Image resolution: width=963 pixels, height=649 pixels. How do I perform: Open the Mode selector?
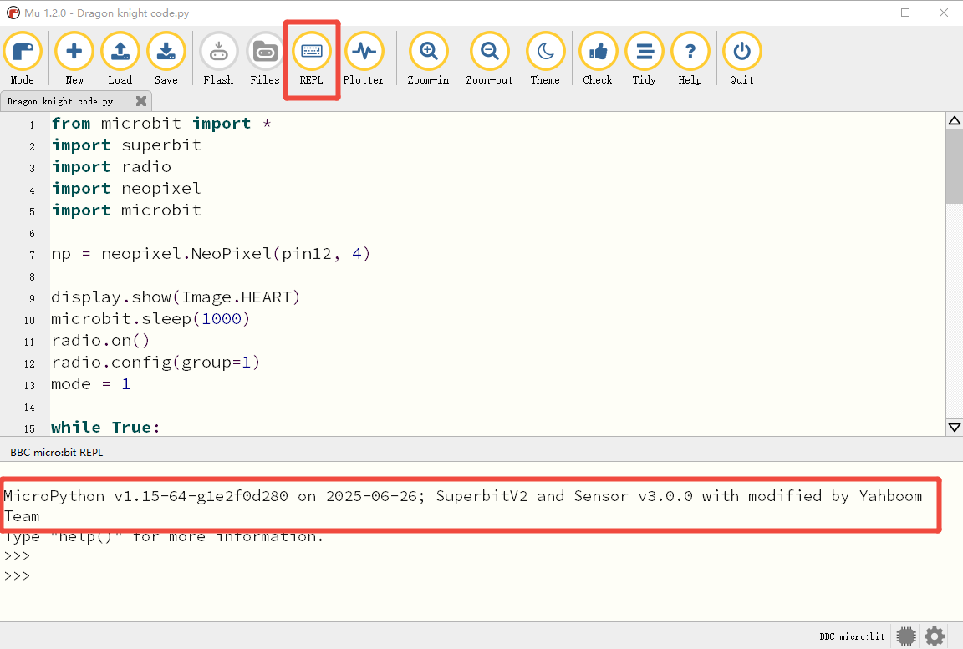pos(23,59)
